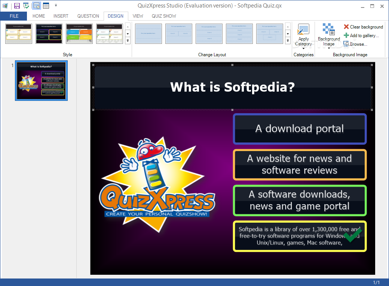Show the previous row in Change Layout gallery

[288, 26]
